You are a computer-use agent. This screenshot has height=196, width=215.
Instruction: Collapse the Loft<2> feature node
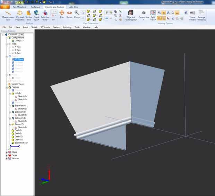(10, 93)
